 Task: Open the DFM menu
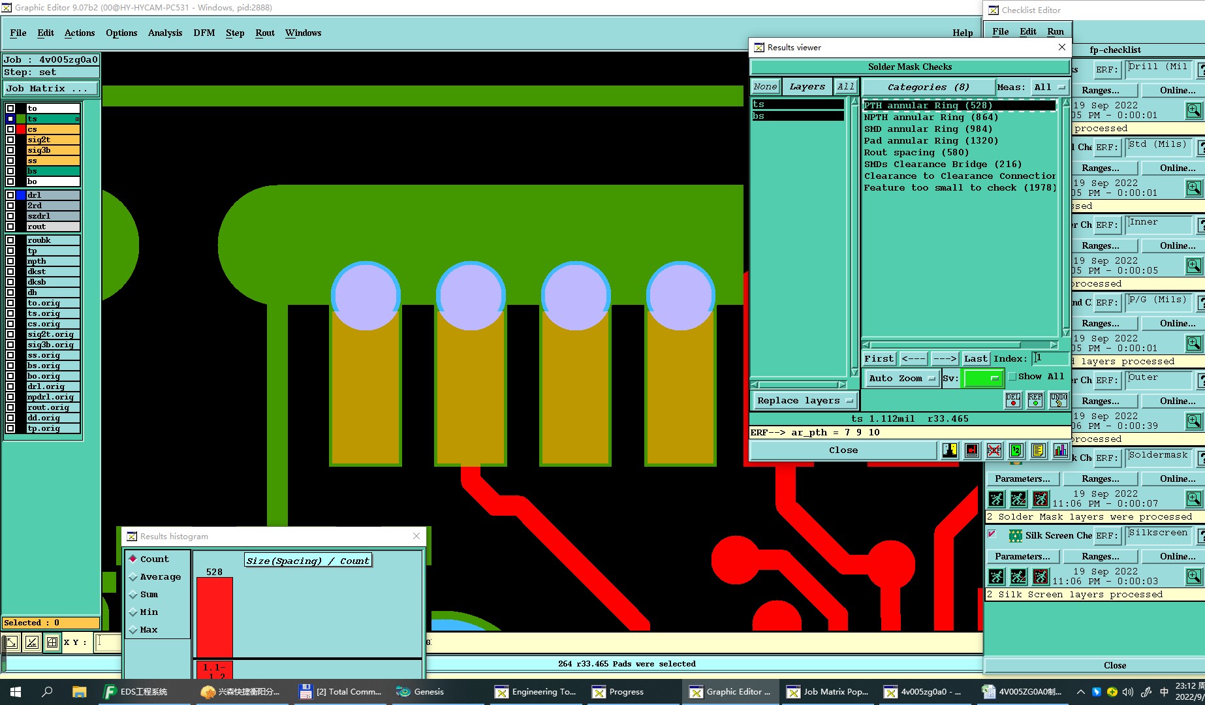tap(204, 33)
